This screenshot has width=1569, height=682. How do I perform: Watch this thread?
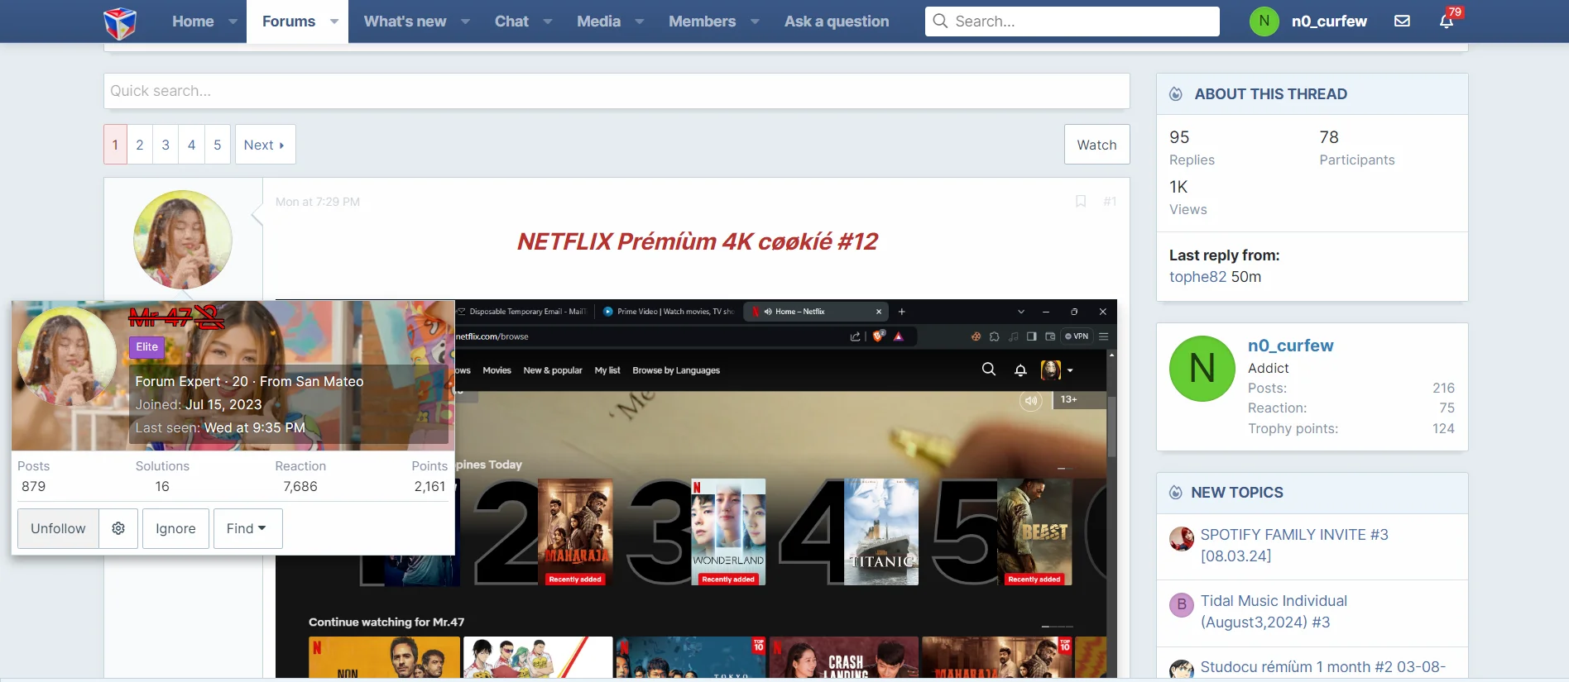pos(1096,145)
